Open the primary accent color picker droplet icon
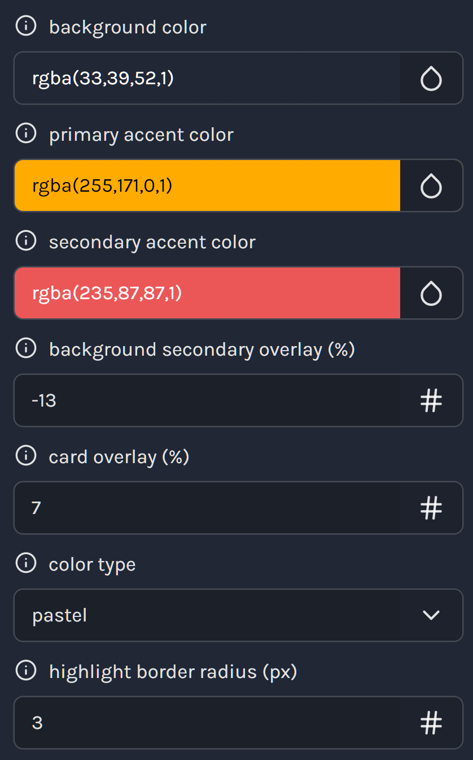473x760 pixels. click(x=431, y=185)
